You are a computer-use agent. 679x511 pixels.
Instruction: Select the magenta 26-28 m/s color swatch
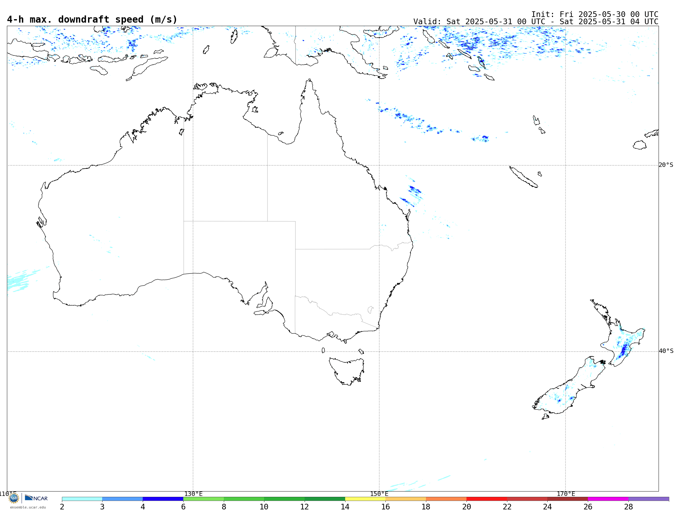click(x=608, y=499)
